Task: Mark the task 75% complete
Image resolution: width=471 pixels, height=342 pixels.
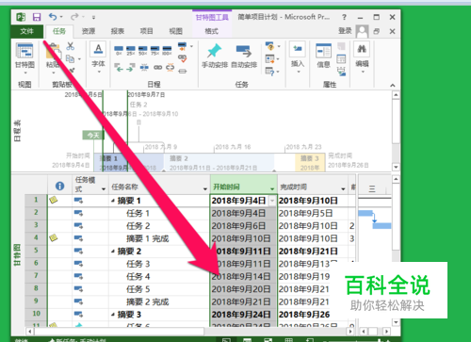Action: (154, 50)
